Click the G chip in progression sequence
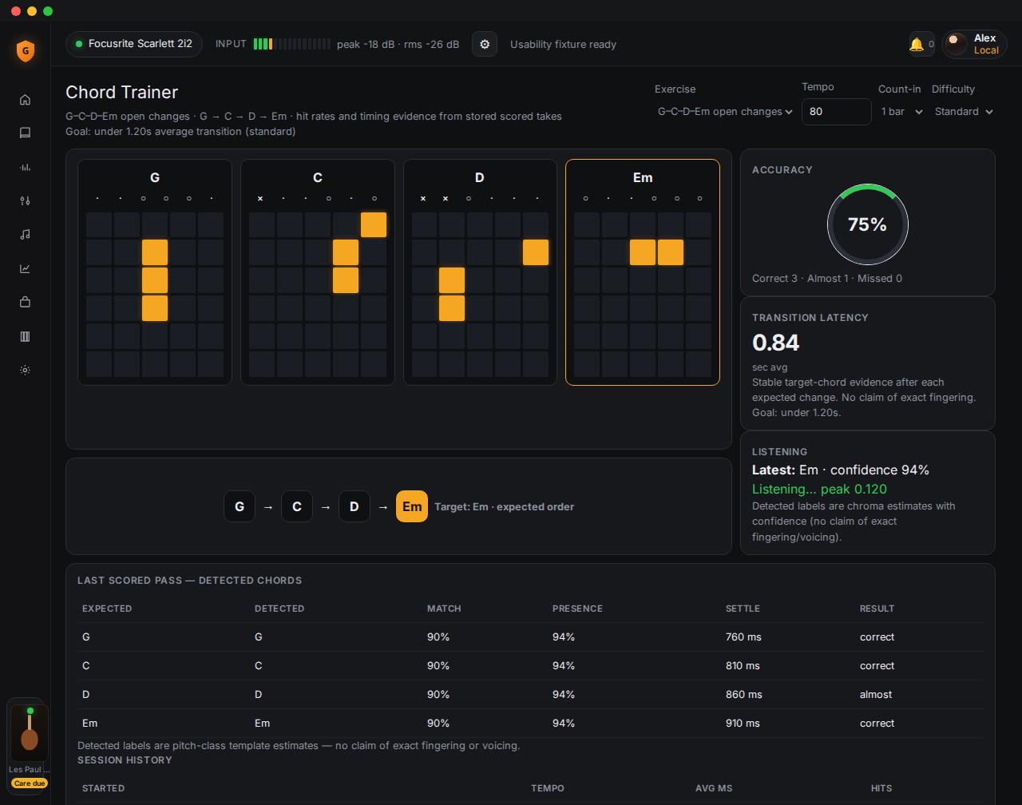Viewport: 1022px width, 805px height. 240,506
